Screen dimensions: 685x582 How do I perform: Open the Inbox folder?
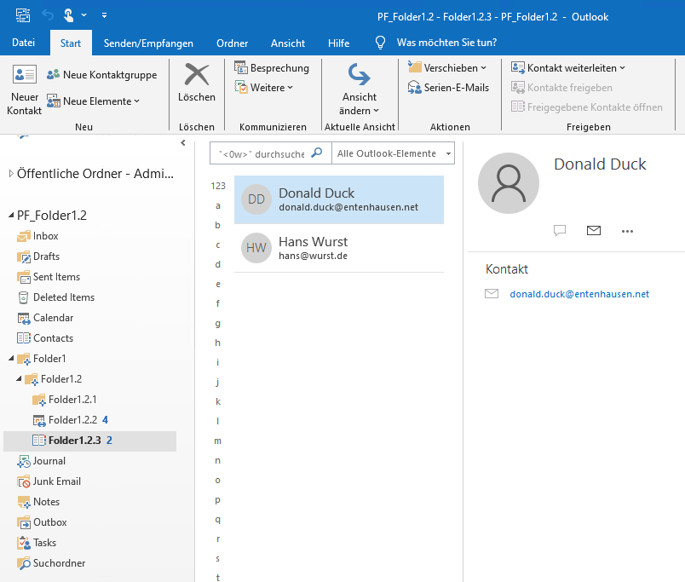click(x=45, y=236)
